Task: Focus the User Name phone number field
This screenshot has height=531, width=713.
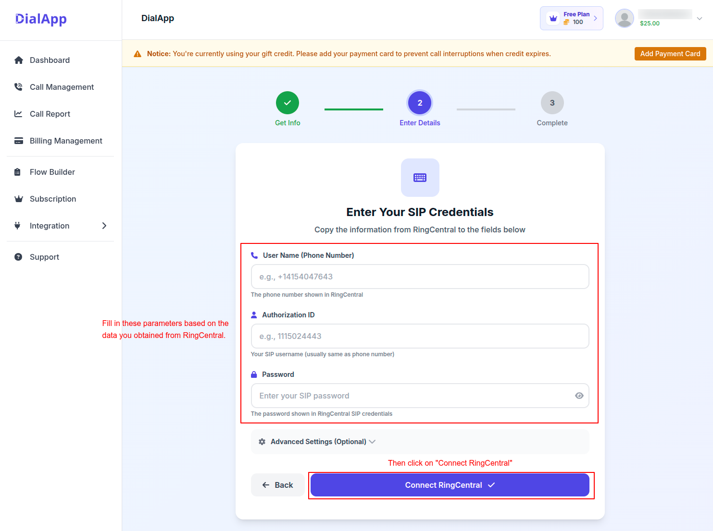Action: [420, 277]
